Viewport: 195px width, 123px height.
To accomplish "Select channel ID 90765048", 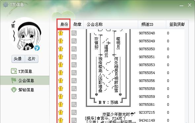I will pyautogui.click(x=147, y=33).
